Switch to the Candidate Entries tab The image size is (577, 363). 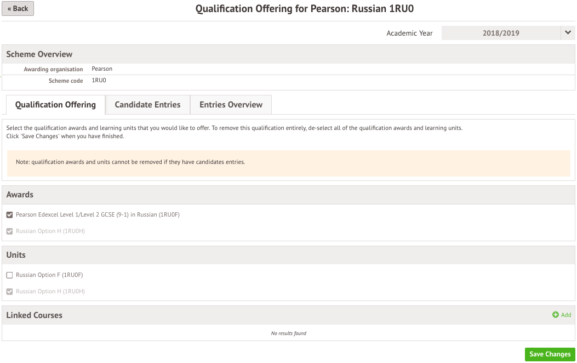pyautogui.click(x=147, y=105)
